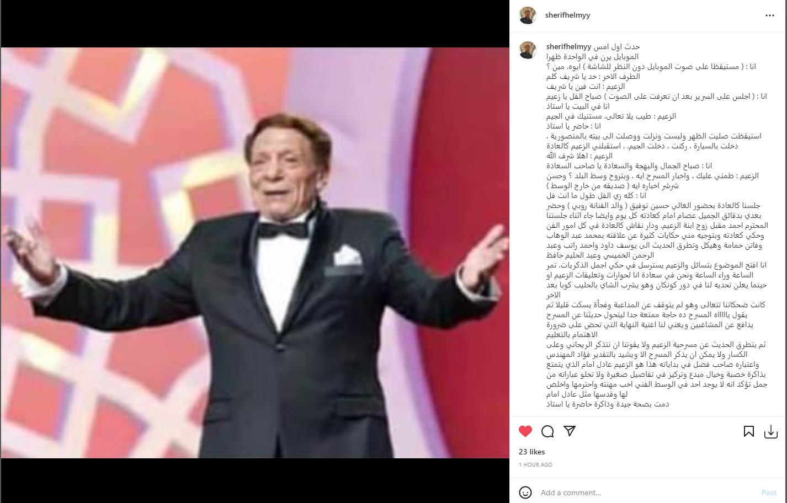
Task: Click the Post comment button
Action: coord(769,493)
